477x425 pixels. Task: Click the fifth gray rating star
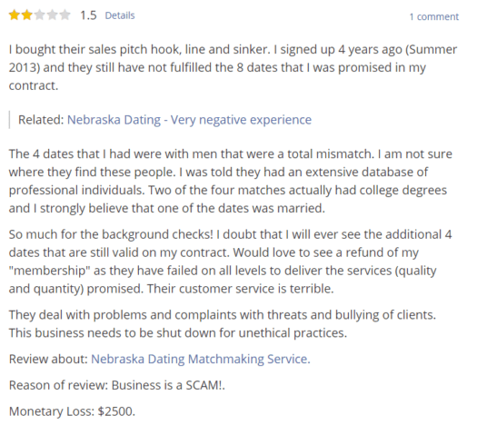point(65,15)
